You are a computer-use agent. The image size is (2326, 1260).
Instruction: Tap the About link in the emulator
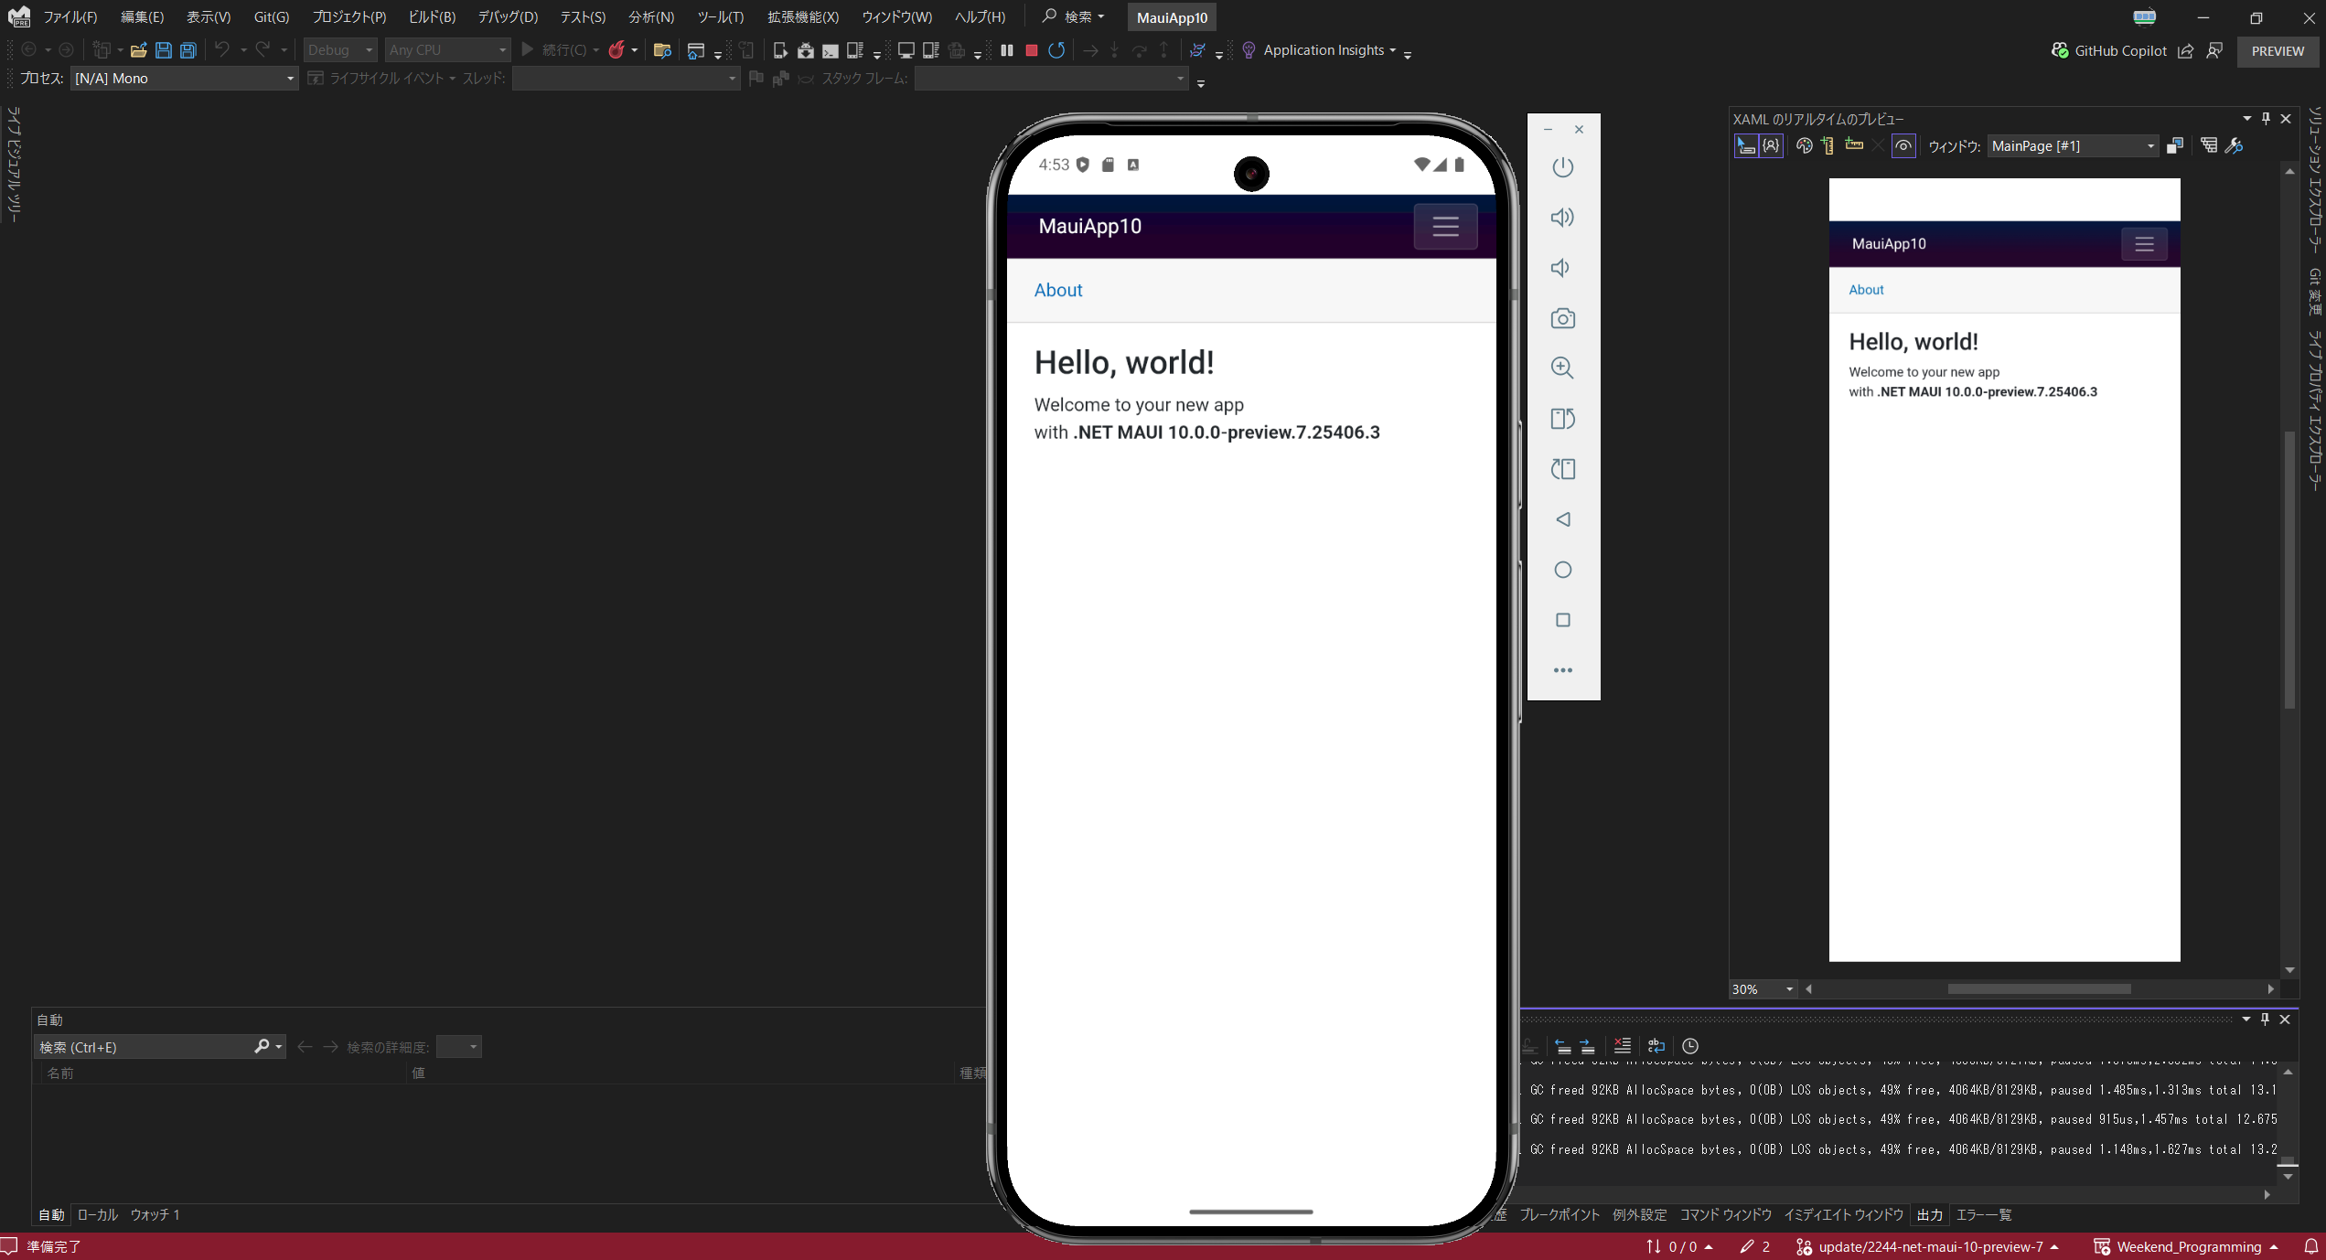pos(1058,290)
